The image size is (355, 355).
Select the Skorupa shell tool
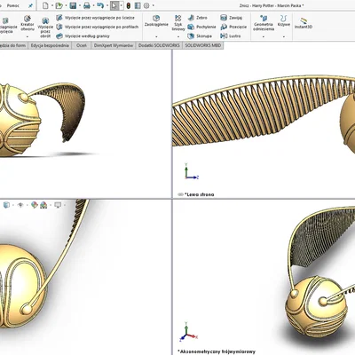point(200,36)
